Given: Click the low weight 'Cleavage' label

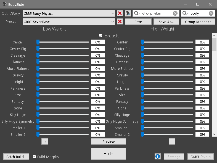Looking at the screenshot, I should point(18,56).
